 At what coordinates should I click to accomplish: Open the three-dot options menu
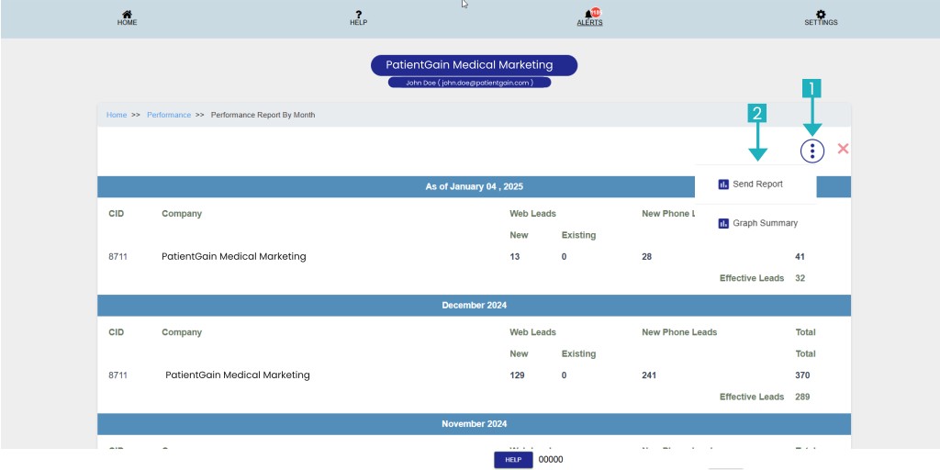(x=812, y=151)
